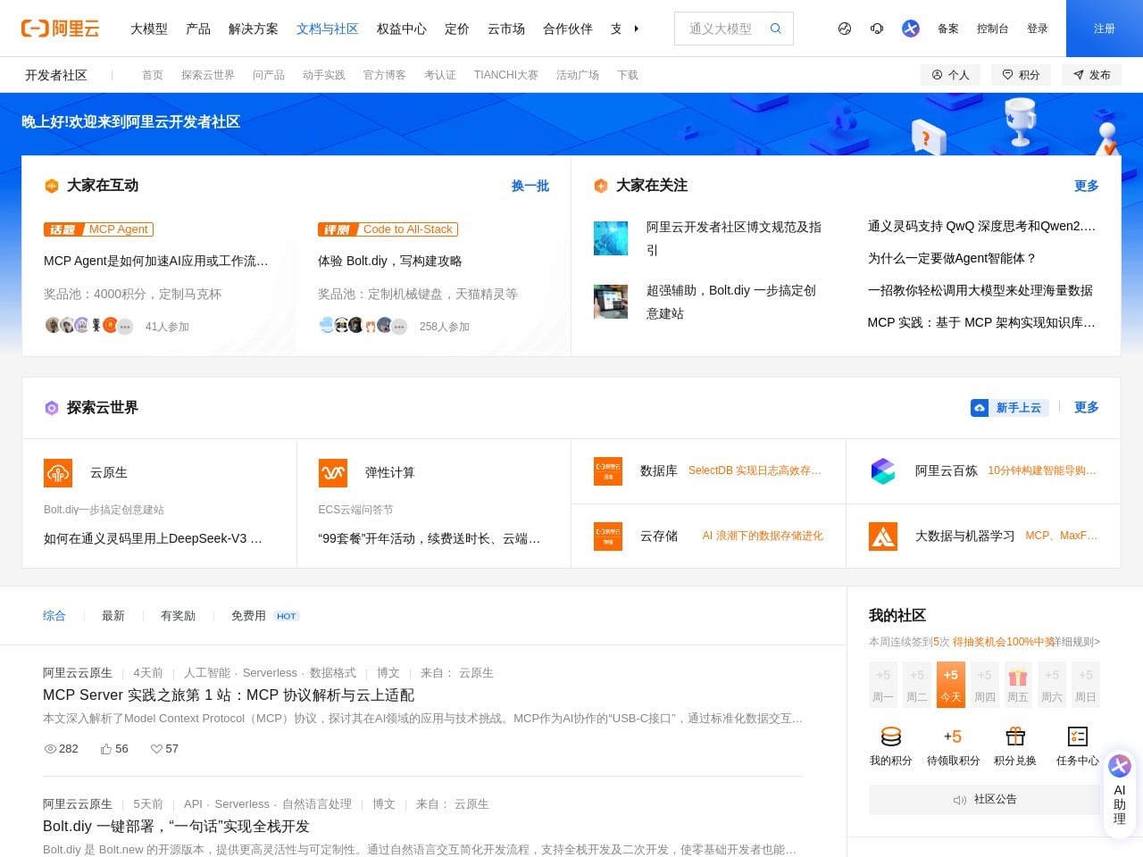
Task: Click the speaker icon beside 社区公告
Action: (x=960, y=799)
